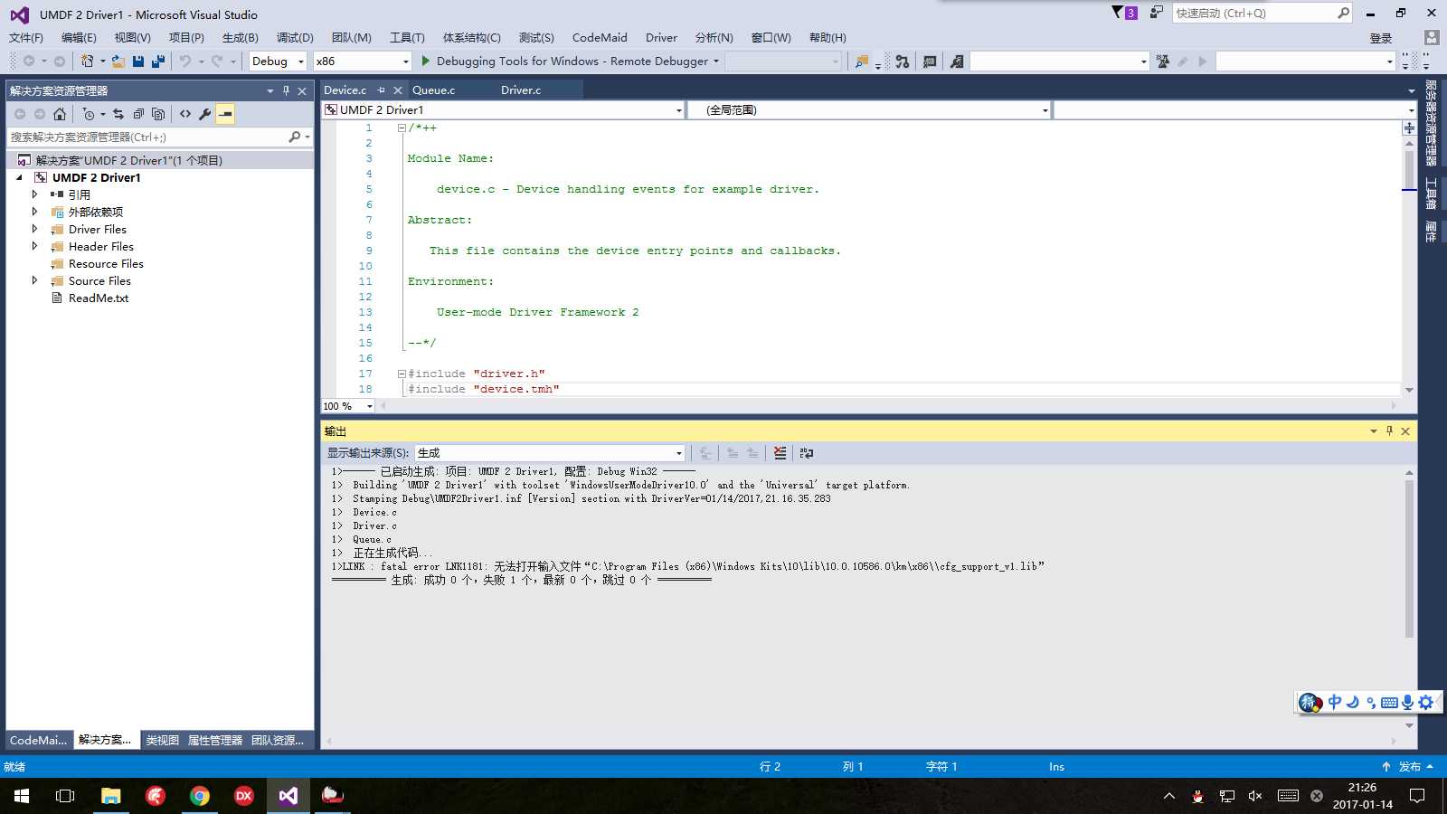Switch to the Driver.c tab
The height and width of the screenshot is (814, 1447).
pyautogui.click(x=521, y=90)
